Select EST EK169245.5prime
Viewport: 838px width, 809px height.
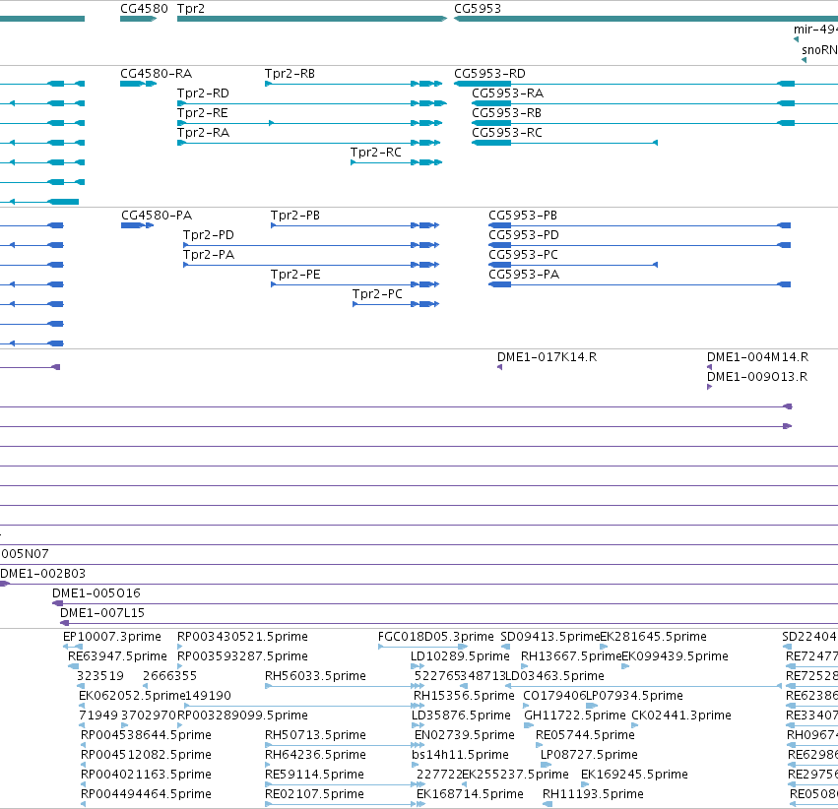tap(634, 776)
